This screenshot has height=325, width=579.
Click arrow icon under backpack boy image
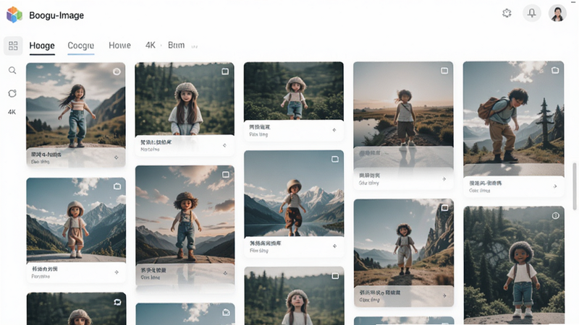point(554,186)
